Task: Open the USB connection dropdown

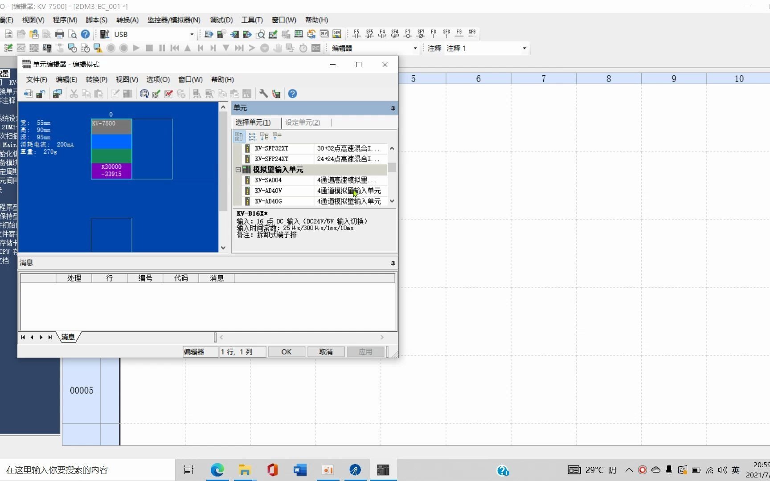Action: coord(192,34)
